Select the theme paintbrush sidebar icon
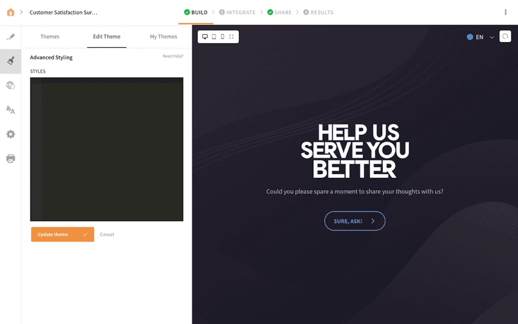 click(10, 61)
